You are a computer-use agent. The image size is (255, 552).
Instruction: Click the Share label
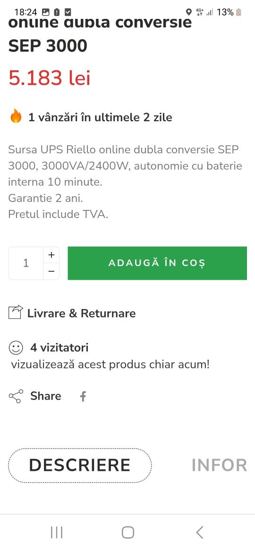[x=45, y=396]
